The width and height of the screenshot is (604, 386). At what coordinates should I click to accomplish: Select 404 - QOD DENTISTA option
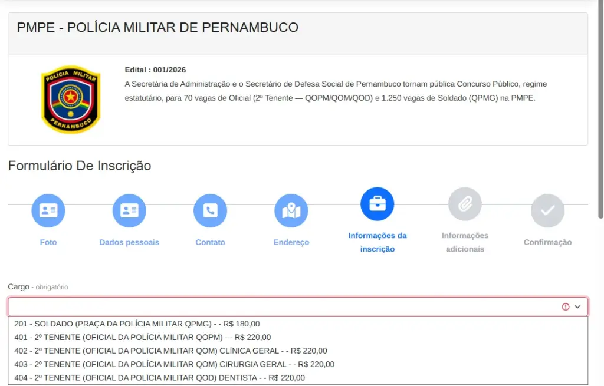[x=298, y=378]
